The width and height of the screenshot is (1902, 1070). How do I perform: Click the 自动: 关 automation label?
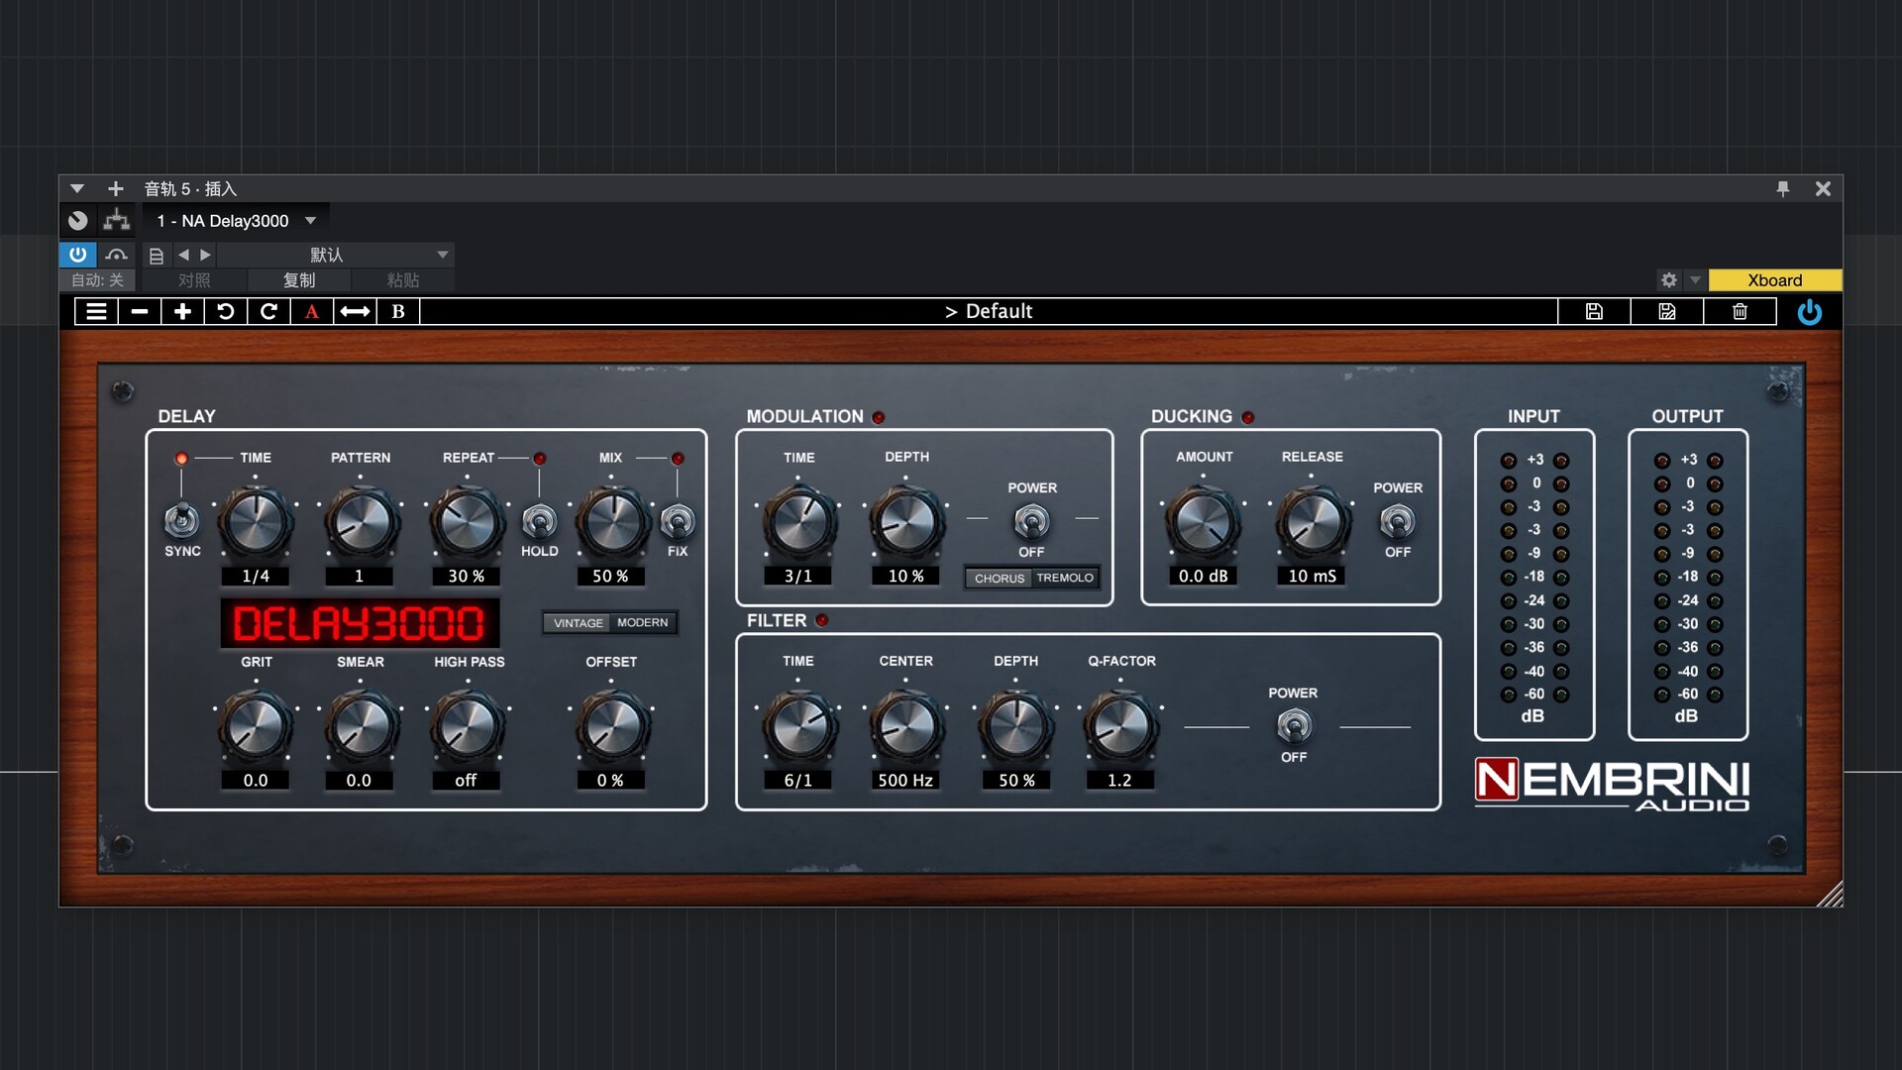click(x=97, y=280)
